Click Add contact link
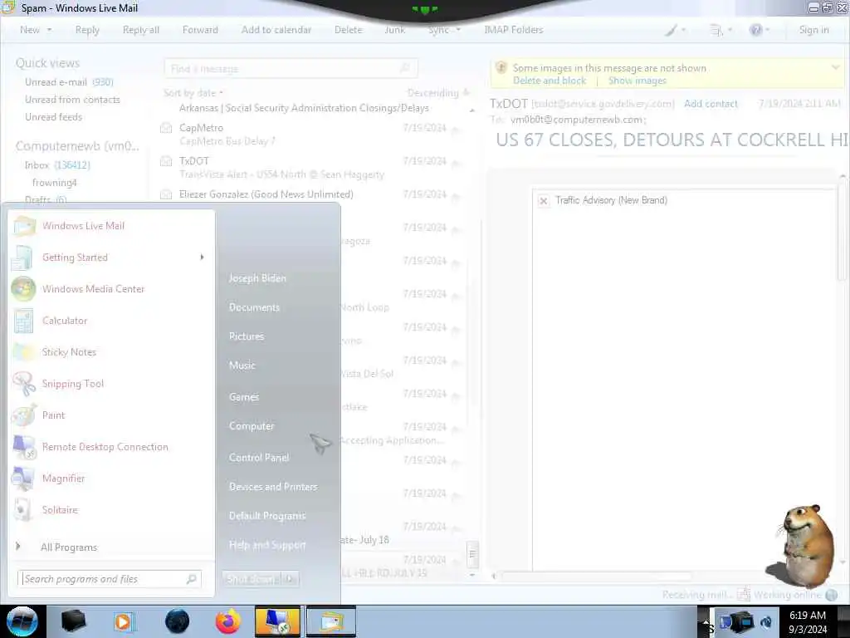850x638 pixels. [711, 104]
